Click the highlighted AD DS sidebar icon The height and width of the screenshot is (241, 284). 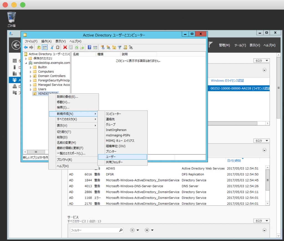[15, 80]
